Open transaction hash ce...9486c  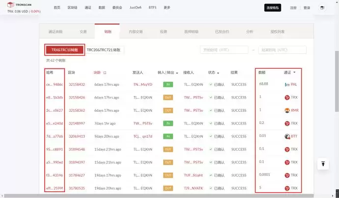(x=55, y=84)
